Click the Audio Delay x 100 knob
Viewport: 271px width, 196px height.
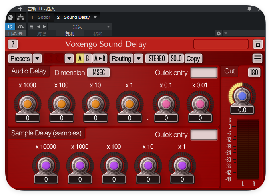coord(62,104)
